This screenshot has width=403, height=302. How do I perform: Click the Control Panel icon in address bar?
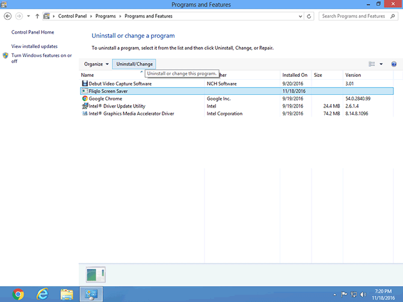[46, 16]
